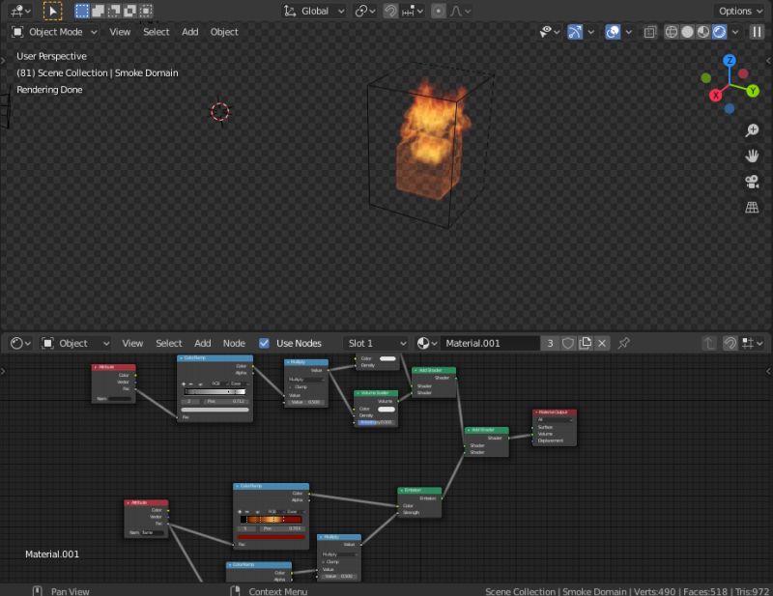
Task: Open the Node menu in shader editor
Action: [234, 343]
